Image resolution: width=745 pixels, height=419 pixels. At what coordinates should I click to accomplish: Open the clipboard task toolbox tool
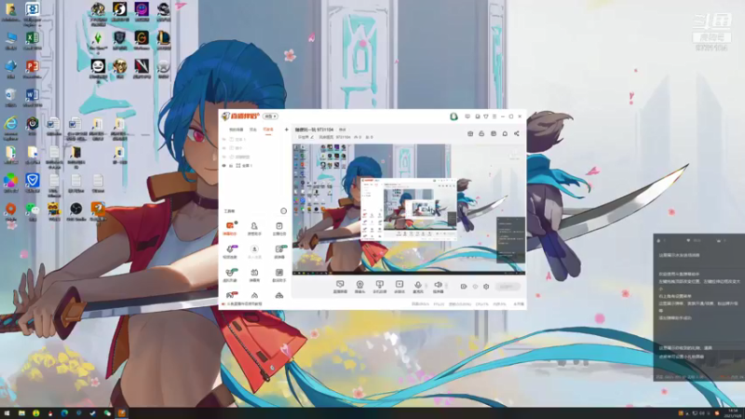tap(278, 228)
